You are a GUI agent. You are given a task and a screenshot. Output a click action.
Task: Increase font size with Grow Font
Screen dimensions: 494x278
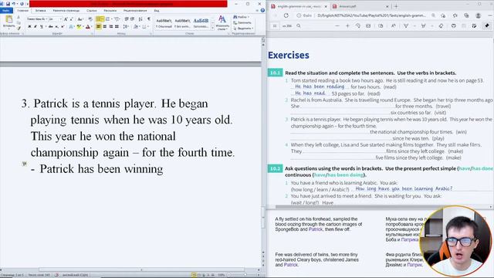66,19
